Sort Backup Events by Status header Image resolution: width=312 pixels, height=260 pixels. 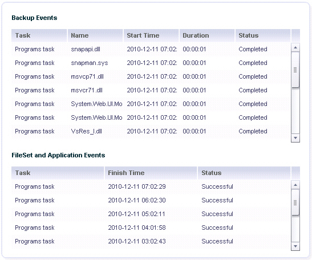pyautogui.click(x=263, y=35)
